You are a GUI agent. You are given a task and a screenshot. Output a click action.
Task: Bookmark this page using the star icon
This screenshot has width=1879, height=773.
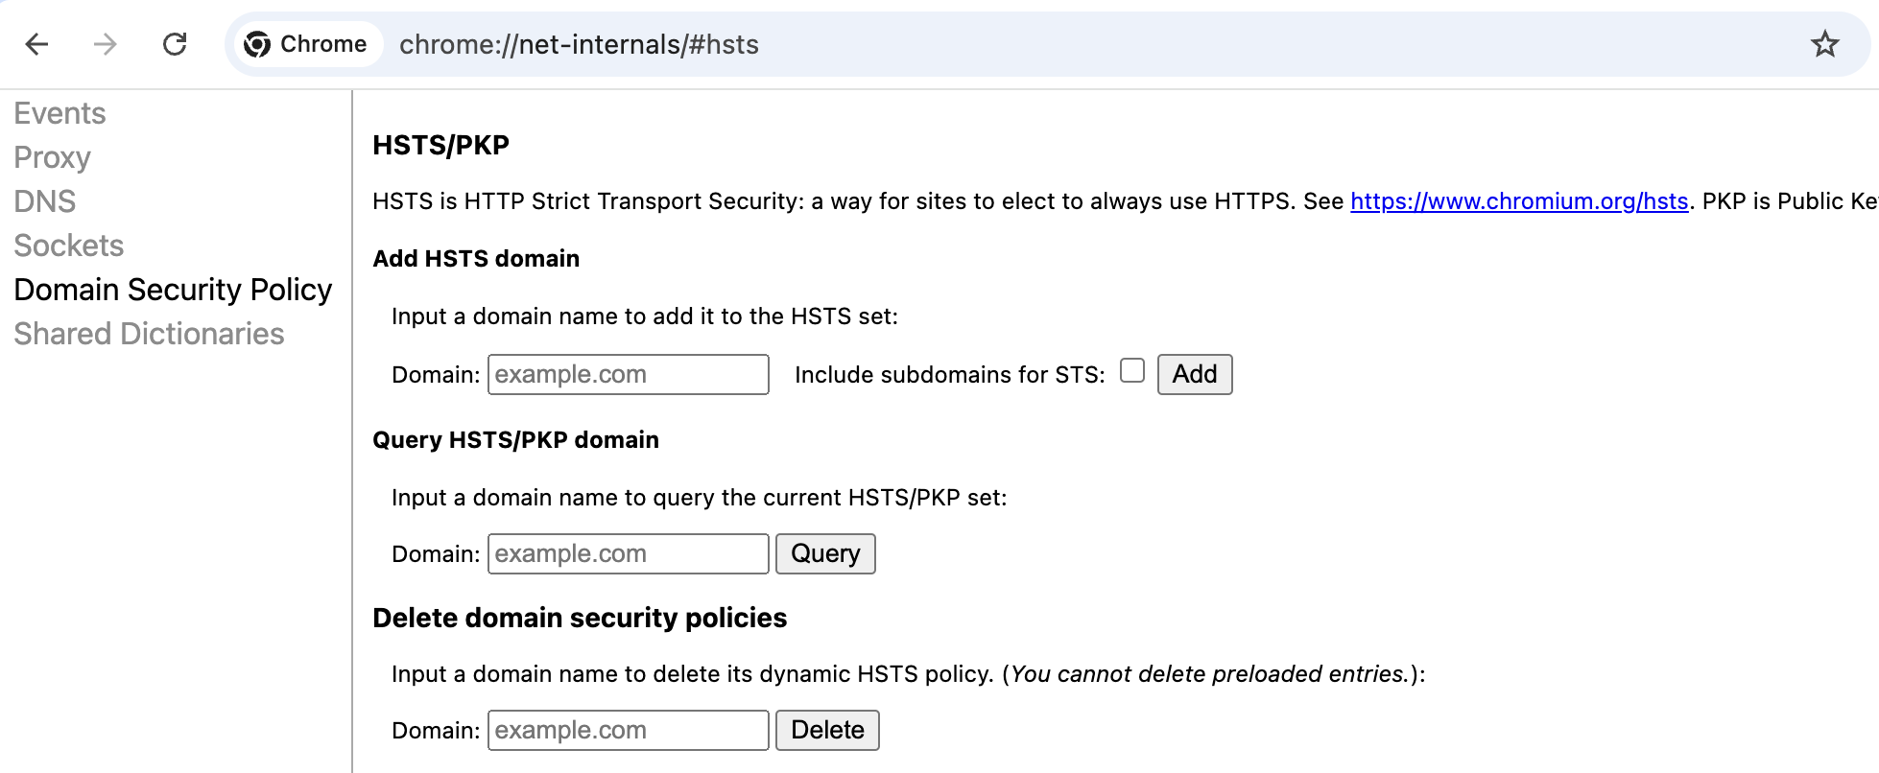pos(1824,44)
